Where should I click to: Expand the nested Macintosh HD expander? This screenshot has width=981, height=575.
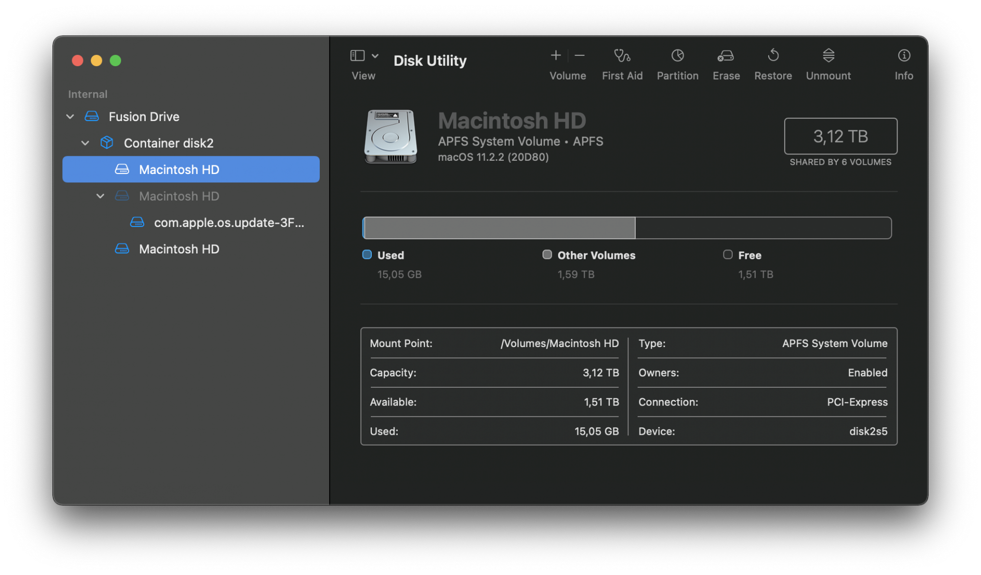102,196
